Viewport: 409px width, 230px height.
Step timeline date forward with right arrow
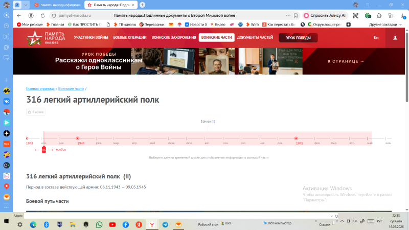coord(51,150)
